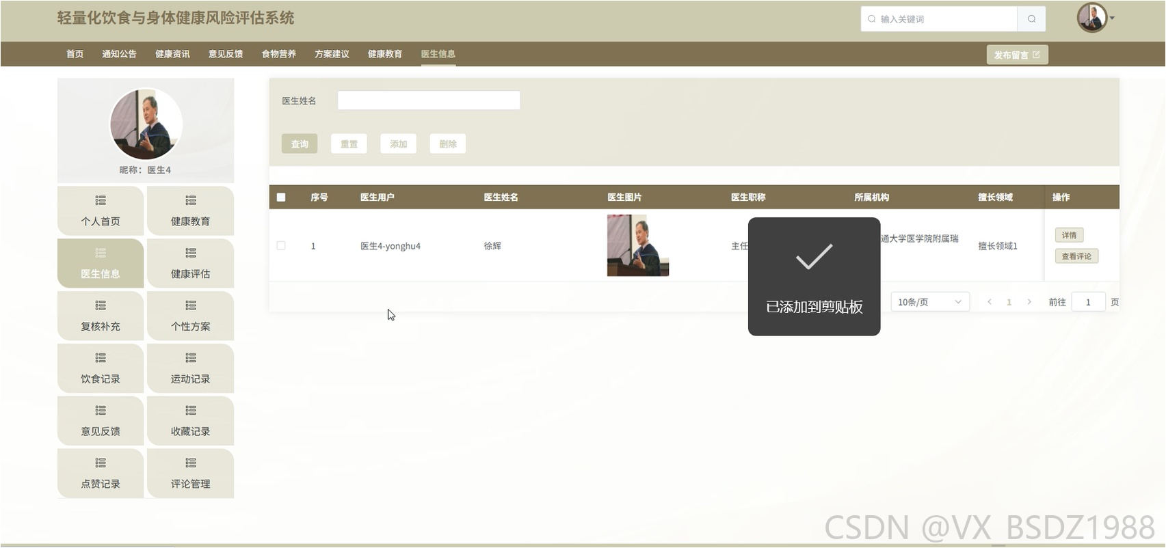Open the user avatar dropdown arrow
The width and height of the screenshot is (1166, 548).
pyautogui.click(x=1112, y=18)
